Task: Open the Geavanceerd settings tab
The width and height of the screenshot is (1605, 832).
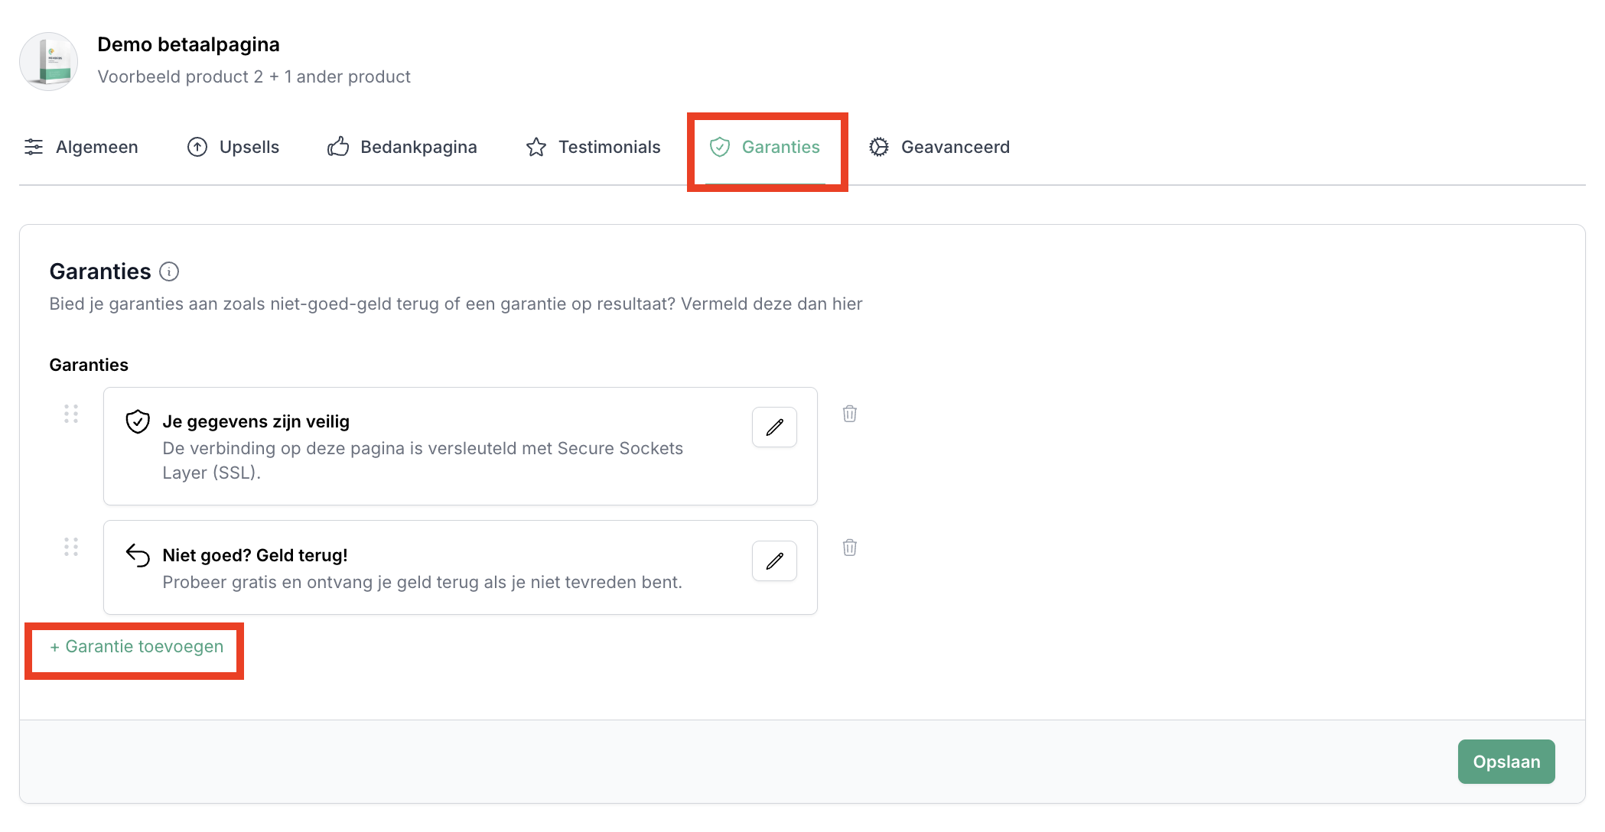Action: (x=939, y=147)
